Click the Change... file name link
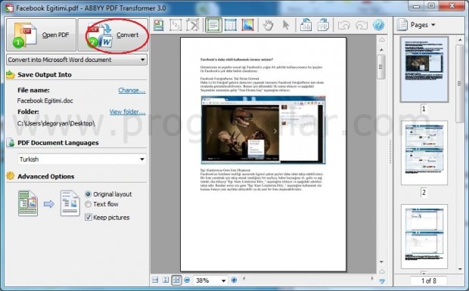469x291 pixels. (132, 90)
